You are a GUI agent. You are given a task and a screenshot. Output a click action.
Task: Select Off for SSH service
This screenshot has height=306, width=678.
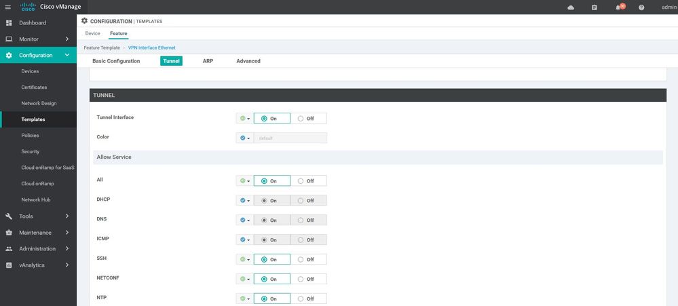[x=308, y=259]
